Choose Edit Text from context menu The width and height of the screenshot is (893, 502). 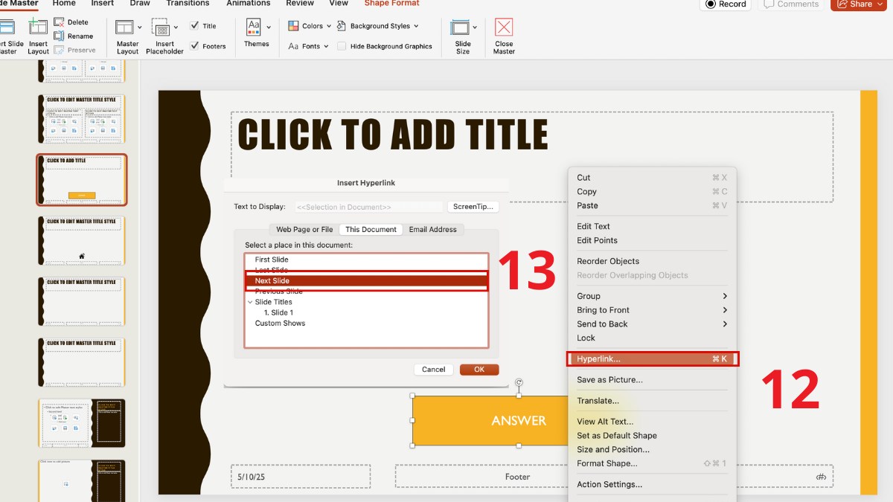tap(651, 227)
